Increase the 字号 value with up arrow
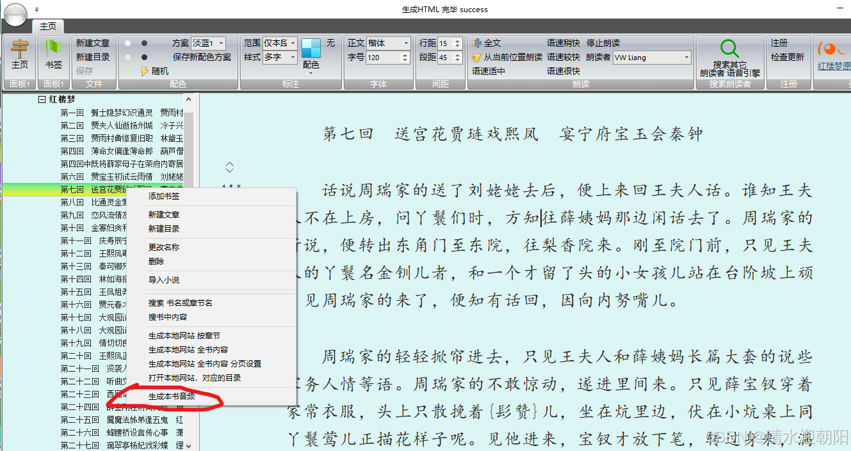Image resolution: width=851 pixels, height=451 pixels. pos(405,54)
